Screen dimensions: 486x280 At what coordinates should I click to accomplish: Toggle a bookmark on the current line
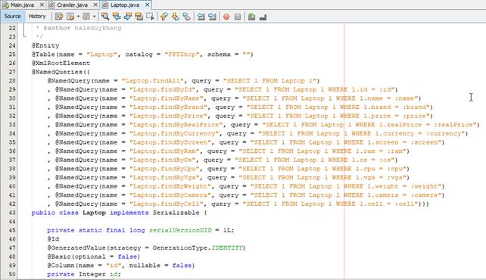pyautogui.click(x=186, y=17)
